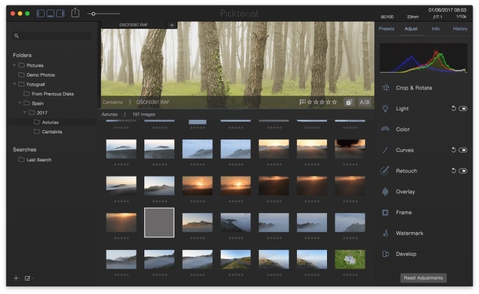Open the Light adjustments icon

click(385, 108)
